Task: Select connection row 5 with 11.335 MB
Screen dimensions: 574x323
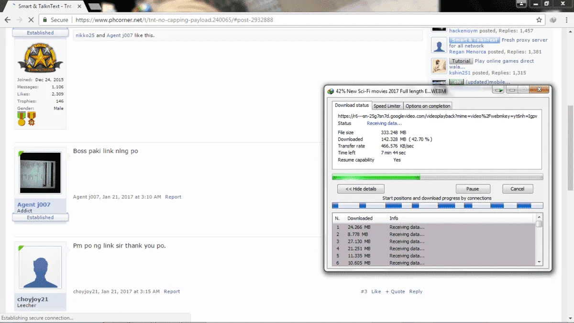Action: point(434,256)
